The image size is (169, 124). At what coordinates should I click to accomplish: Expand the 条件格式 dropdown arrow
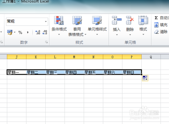point(59,34)
